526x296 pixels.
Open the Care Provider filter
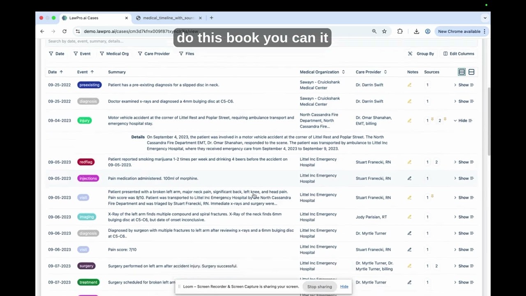tap(154, 53)
